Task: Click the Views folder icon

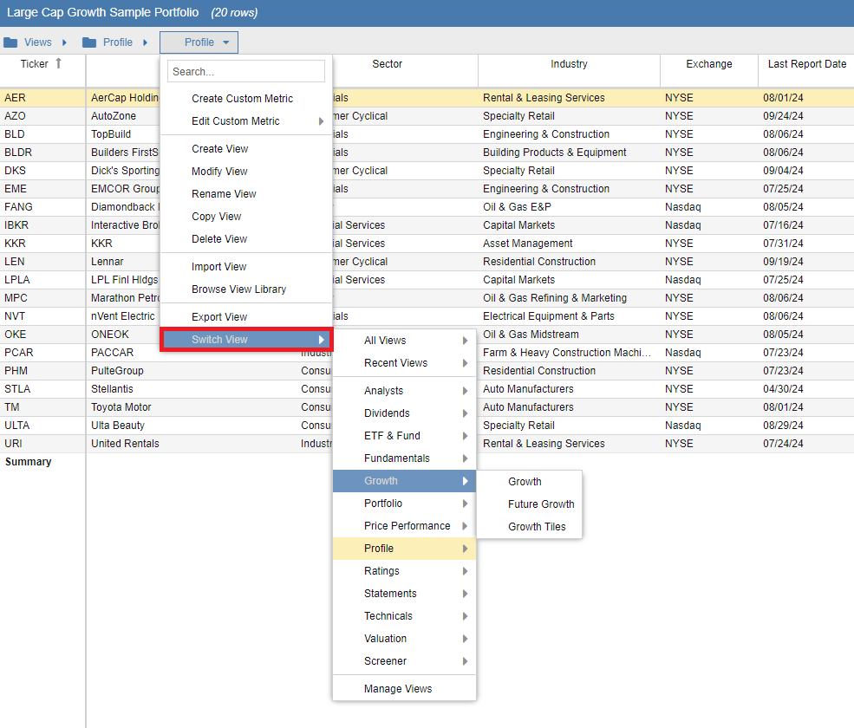Action: pos(10,42)
